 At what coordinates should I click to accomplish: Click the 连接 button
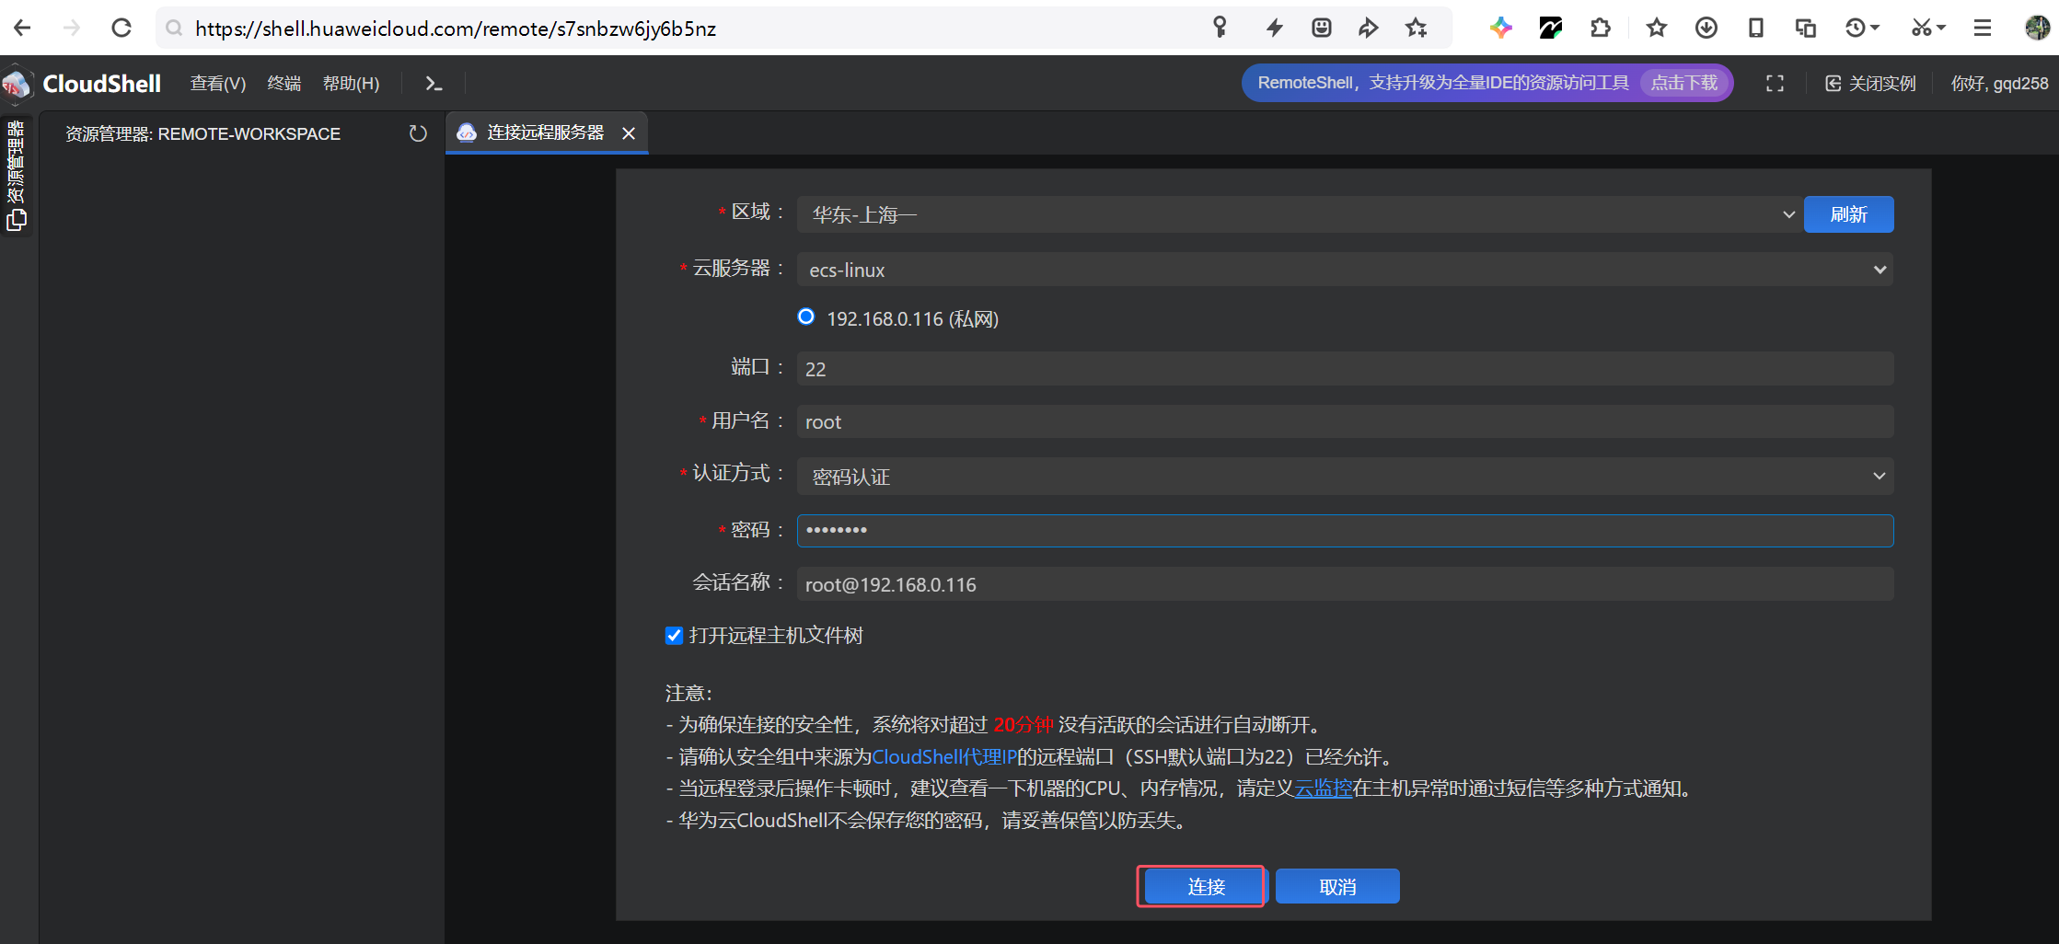(x=1204, y=886)
